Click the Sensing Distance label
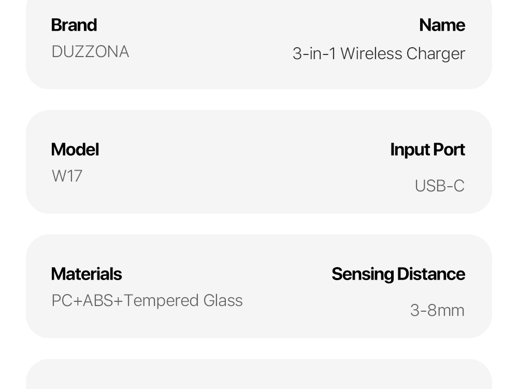The width and height of the screenshot is (518, 389). coord(398,274)
